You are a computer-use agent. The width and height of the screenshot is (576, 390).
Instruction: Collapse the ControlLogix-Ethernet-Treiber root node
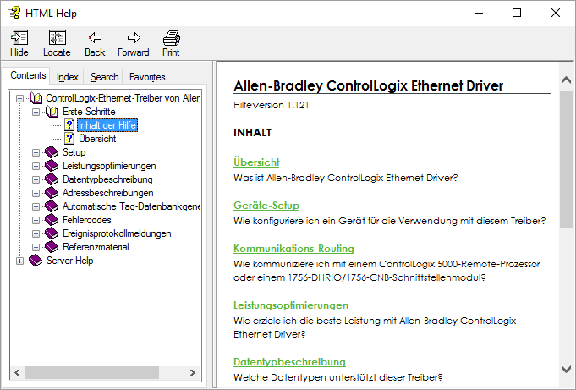tap(19, 98)
